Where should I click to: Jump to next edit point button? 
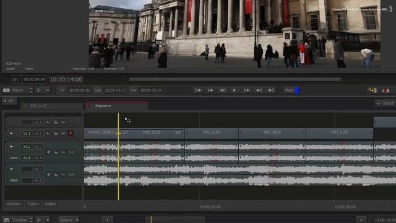(x=259, y=90)
